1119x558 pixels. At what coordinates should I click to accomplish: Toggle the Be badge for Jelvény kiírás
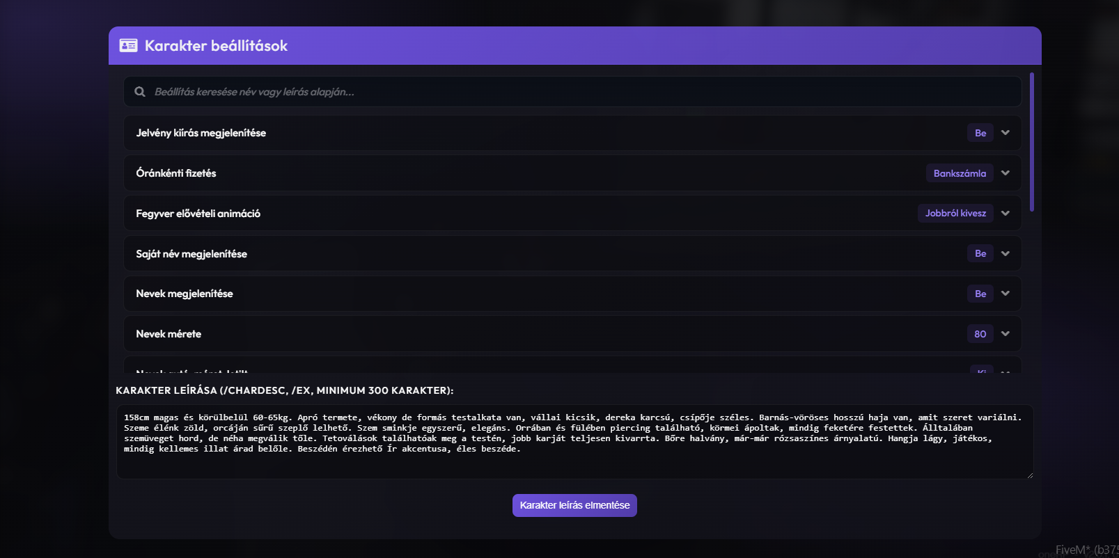980,133
